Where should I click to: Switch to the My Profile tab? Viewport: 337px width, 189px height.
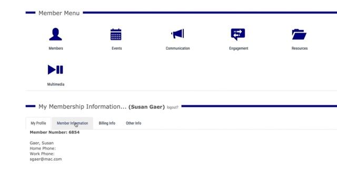38,123
